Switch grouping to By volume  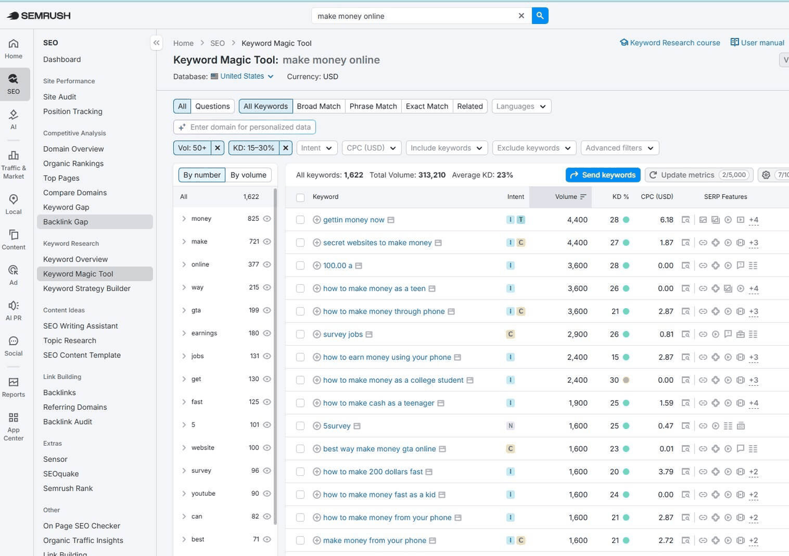coord(248,175)
